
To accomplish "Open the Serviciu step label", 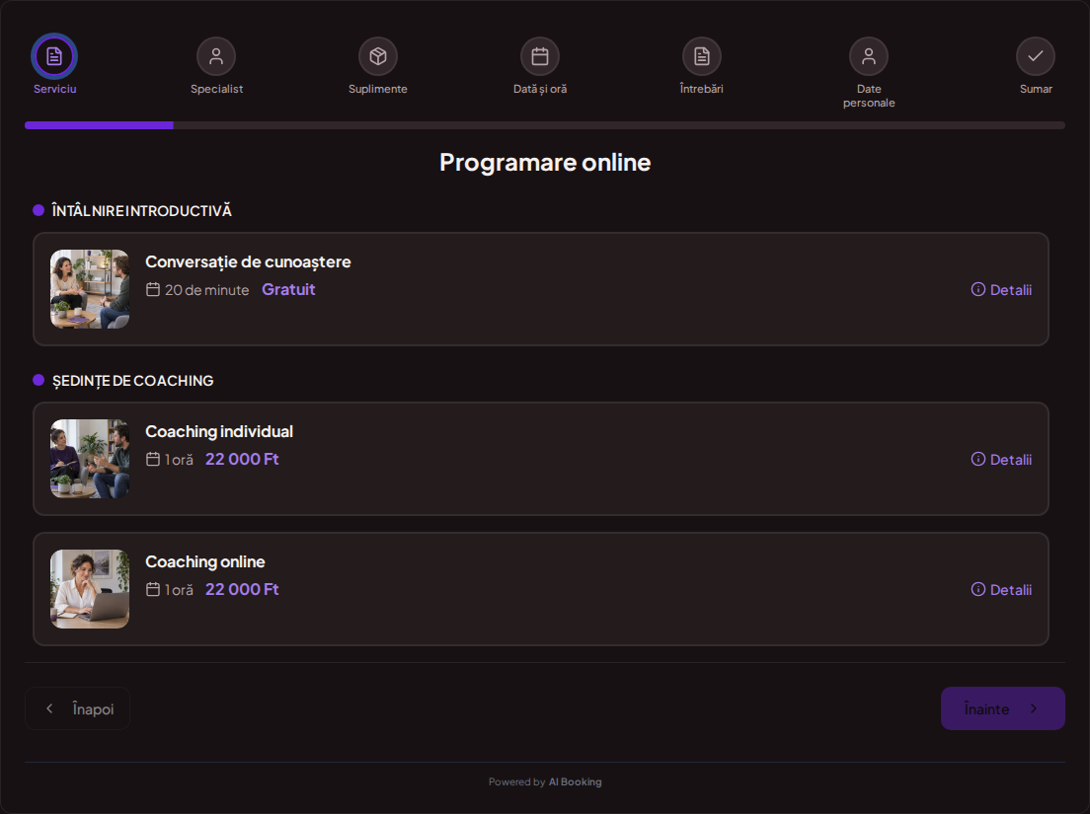I will click(55, 89).
